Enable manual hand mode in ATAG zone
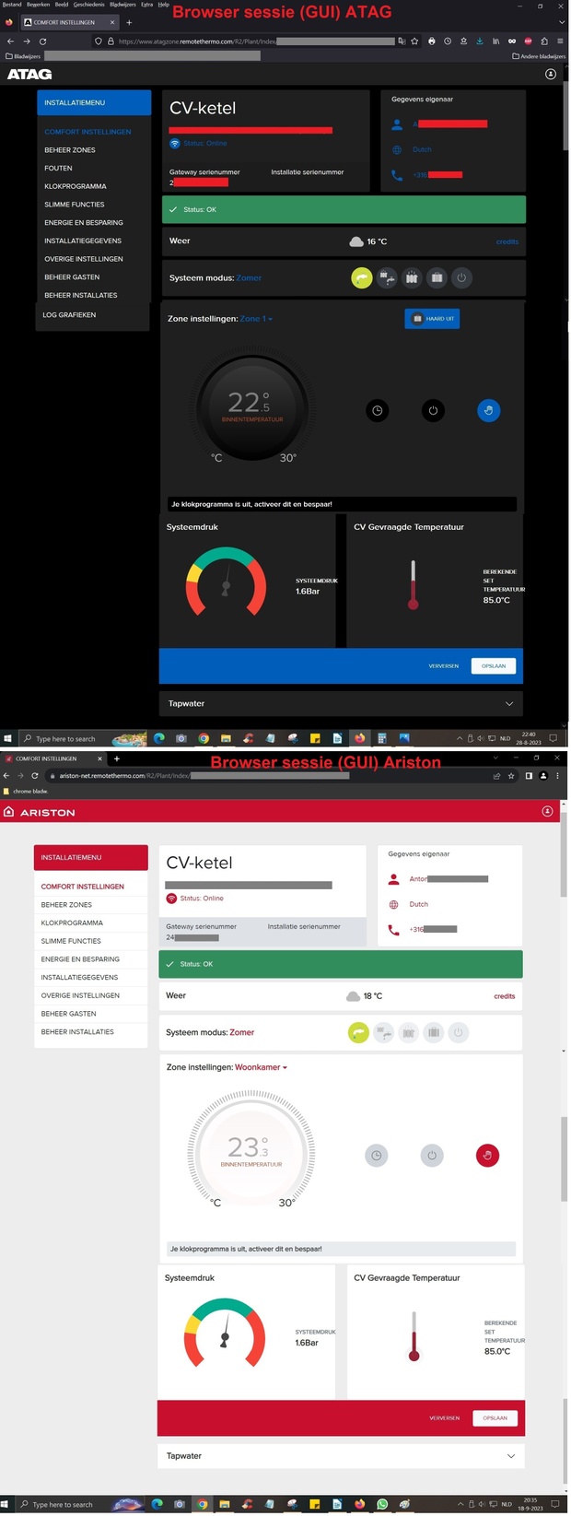 coord(488,411)
